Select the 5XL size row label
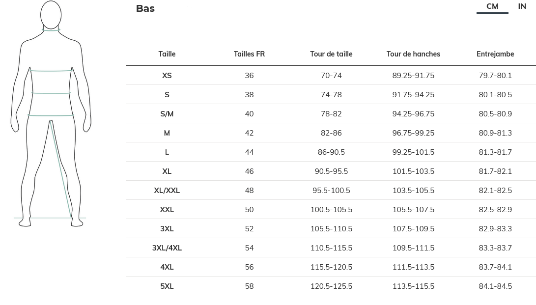This screenshot has height=305, width=536. [x=167, y=286]
